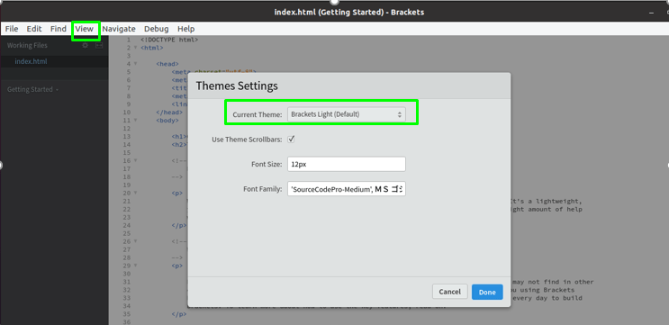This screenshot has height=325, width=669.
Task: Collapse the comment fold at line 26
Action: [135, 241]
